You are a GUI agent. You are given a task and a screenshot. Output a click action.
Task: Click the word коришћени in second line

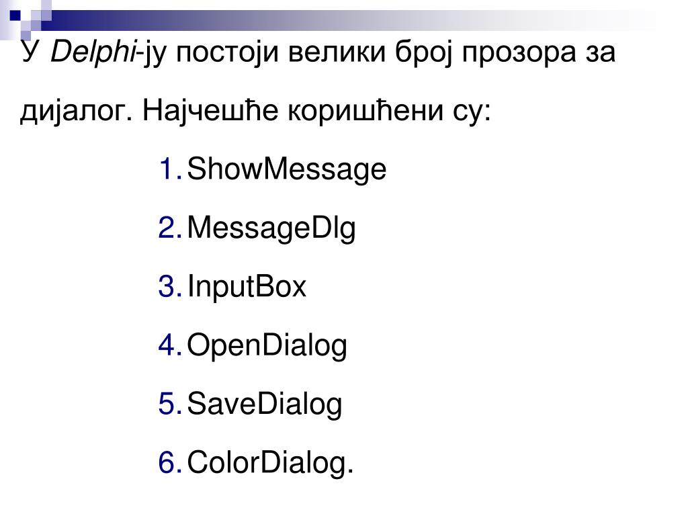coord(366,111)
